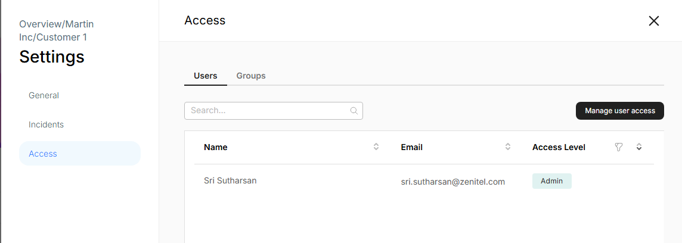Click the Overview/Martin Inc/Customer 1 breadcrumb
This screenshot has width=682, height=243.
point(57,30)
